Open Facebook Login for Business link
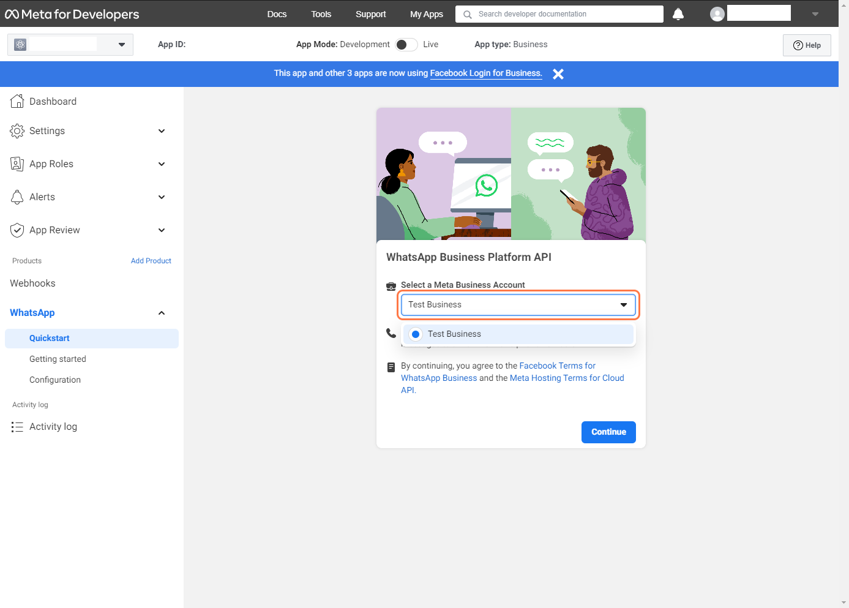Viewport: 849px width, 608px height. click(x=486, y=73)
